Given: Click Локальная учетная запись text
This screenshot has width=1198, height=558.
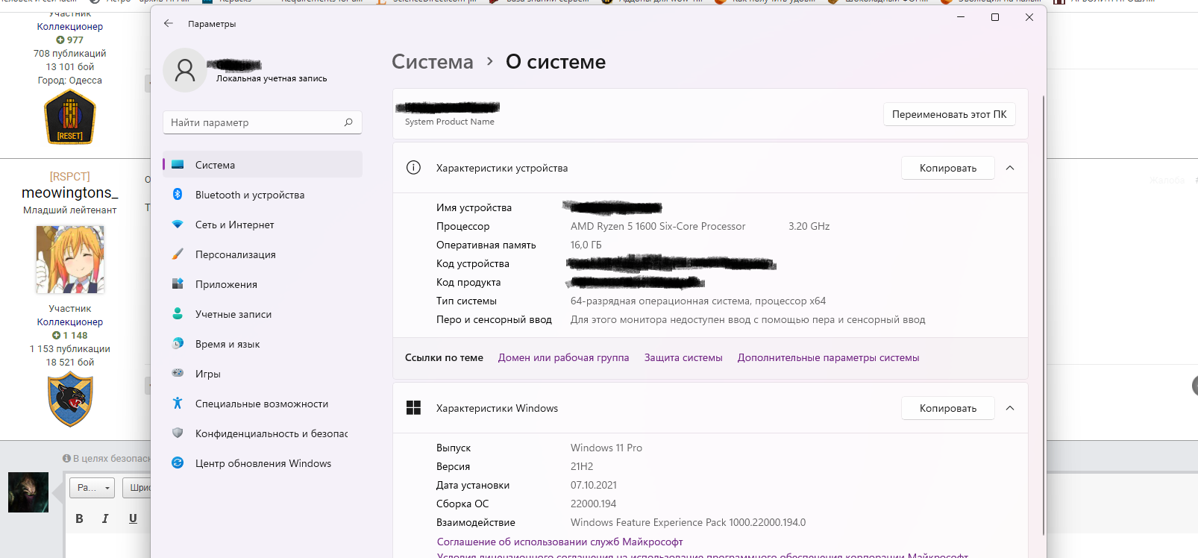Looking at the screenshot, I should coord(272,78).
